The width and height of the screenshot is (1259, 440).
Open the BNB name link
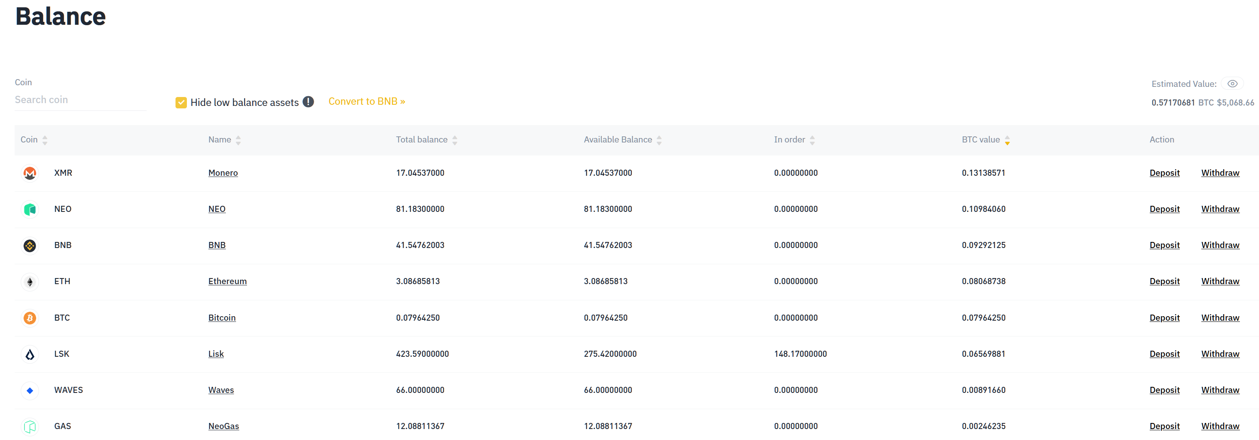coord(217,245)
